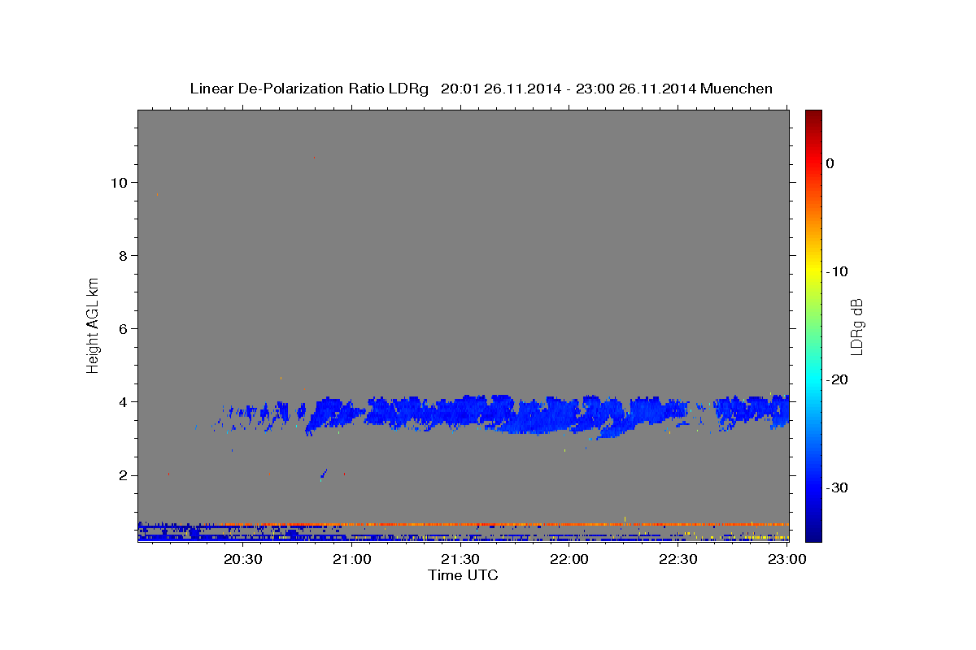
Task: Click the colorbar value label -20
Action: pyautogui.click(x=837, y=379)
